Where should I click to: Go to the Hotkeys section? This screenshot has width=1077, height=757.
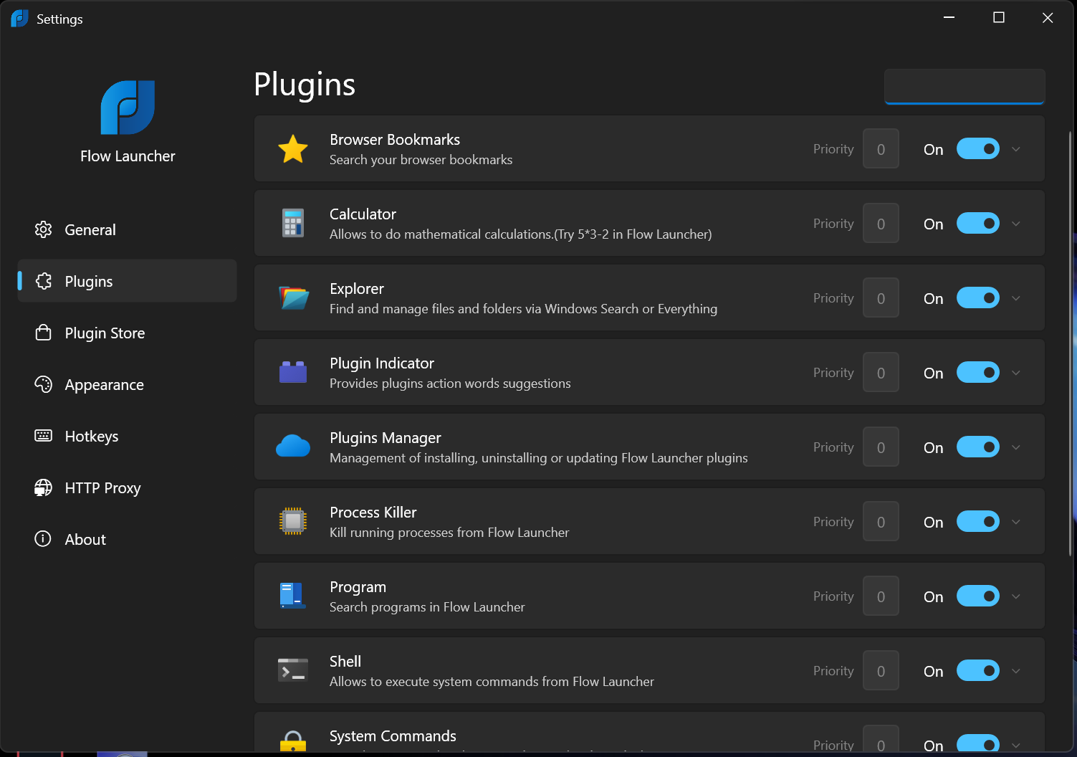coord(92,436)
